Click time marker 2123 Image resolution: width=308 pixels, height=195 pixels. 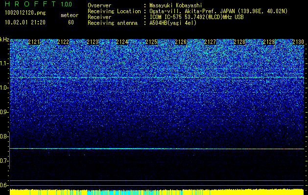pyautogui.click(x=93, y=42)
